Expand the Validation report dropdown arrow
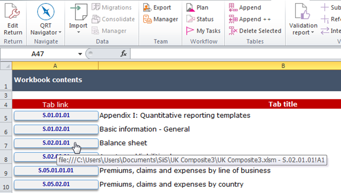Viewport: 341px width, 193px height. 312,33
